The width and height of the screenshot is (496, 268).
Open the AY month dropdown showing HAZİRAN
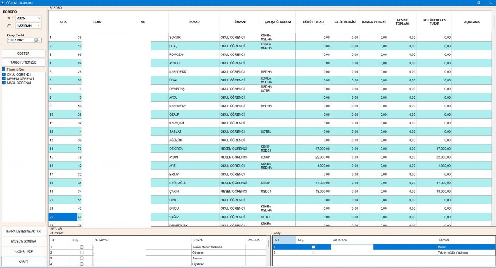pos(39,26)
